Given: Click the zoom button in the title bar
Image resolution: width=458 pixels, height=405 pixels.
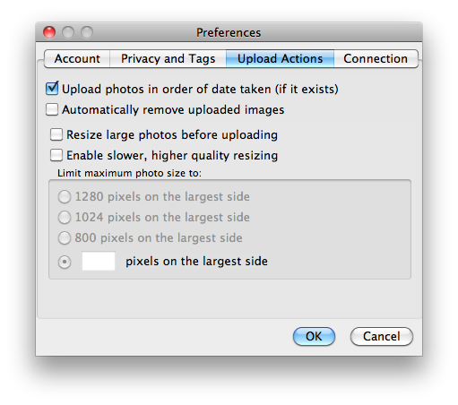Looking at the screenshot, I should coord(87,32).
